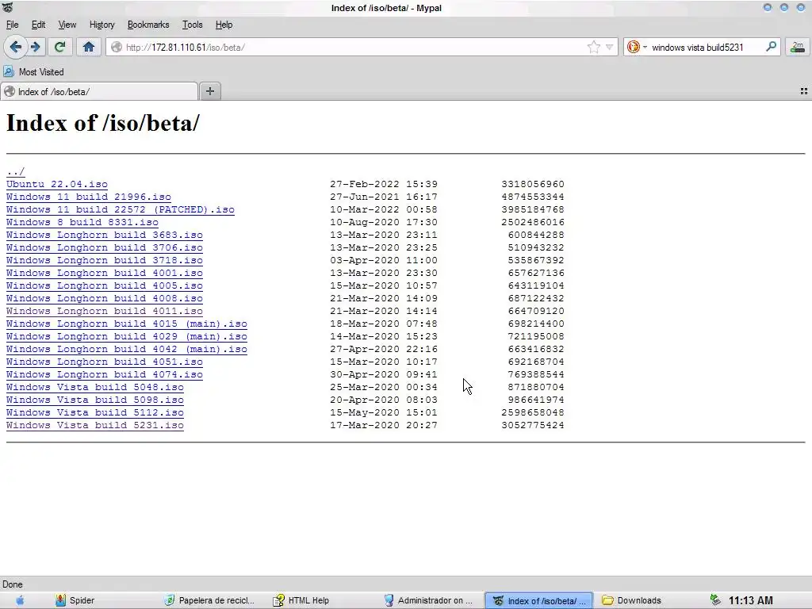Viewport: 812px width, 609px height.
Task: Click the 11:13 AM taskbar clock
Action: pos(751,600)
